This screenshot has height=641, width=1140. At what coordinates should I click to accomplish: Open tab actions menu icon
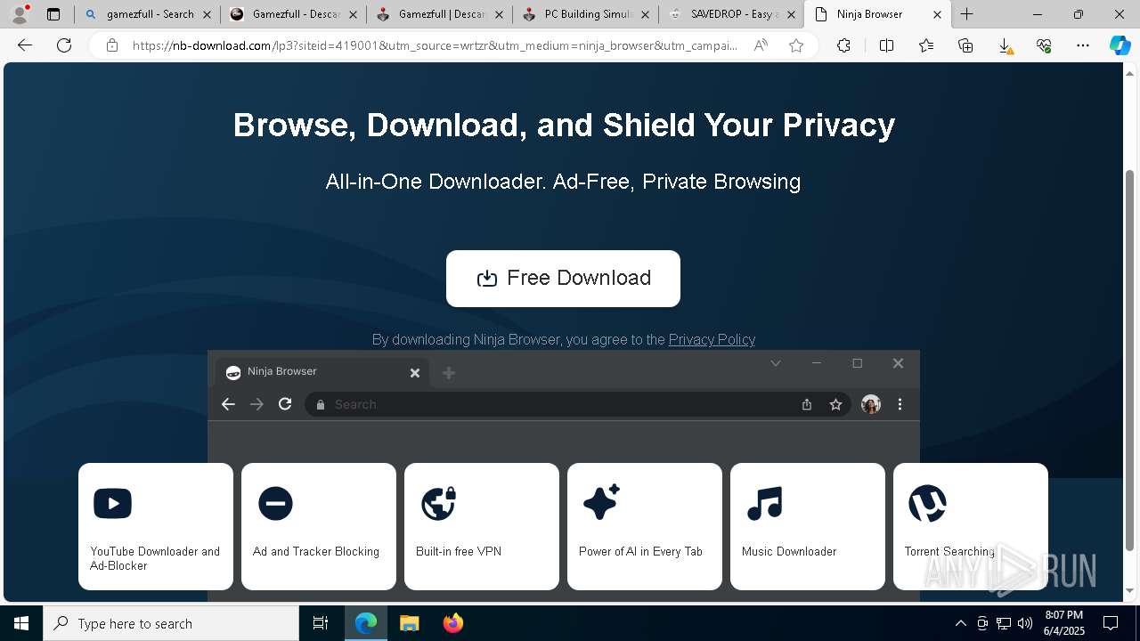click(x=53, y=14)
